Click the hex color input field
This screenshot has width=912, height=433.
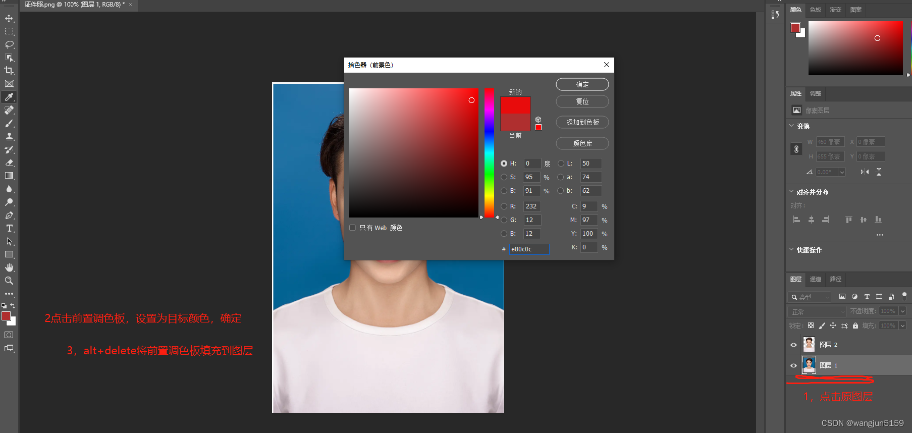(529, 249)
